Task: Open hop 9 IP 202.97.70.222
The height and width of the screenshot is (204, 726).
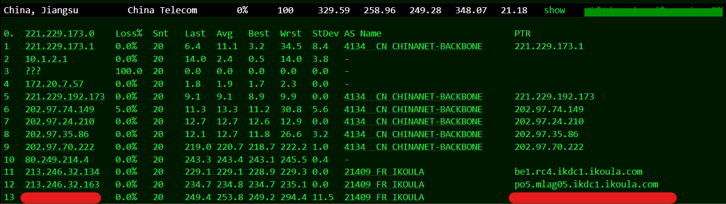Action: pos(60,147)
